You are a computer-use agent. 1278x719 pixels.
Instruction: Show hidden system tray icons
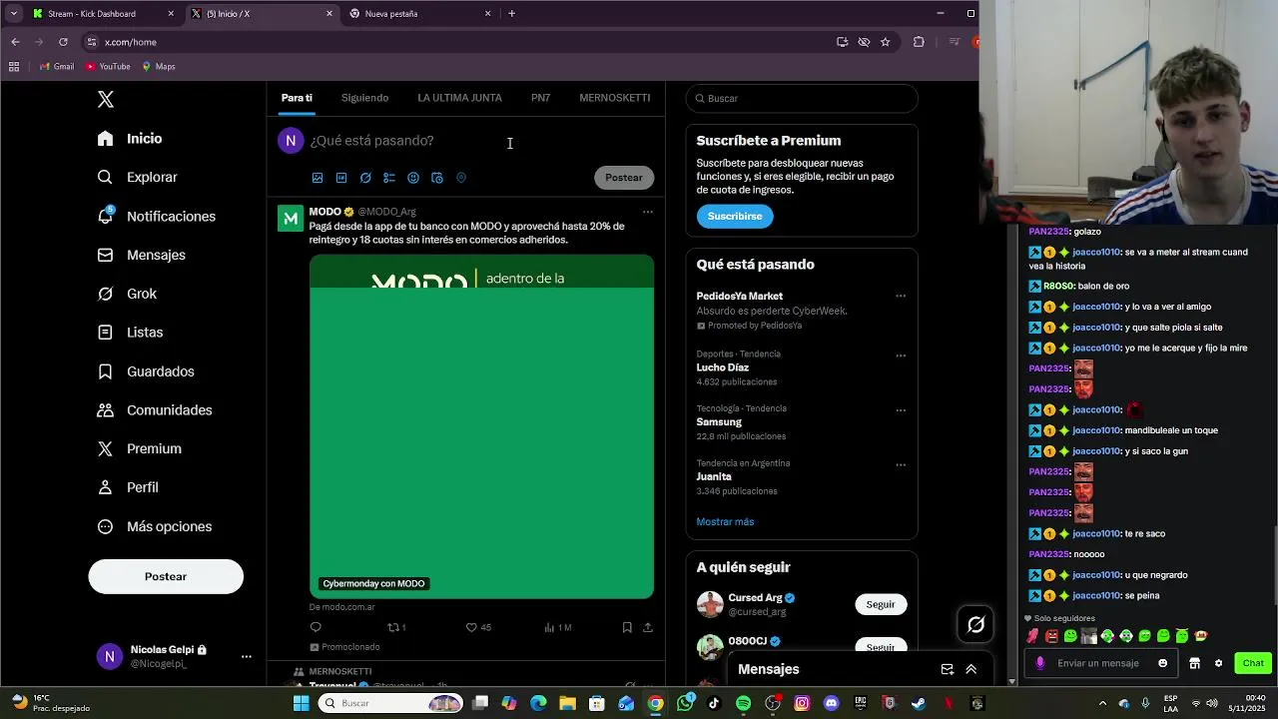pyautogui.click(x=1105, y=703)
